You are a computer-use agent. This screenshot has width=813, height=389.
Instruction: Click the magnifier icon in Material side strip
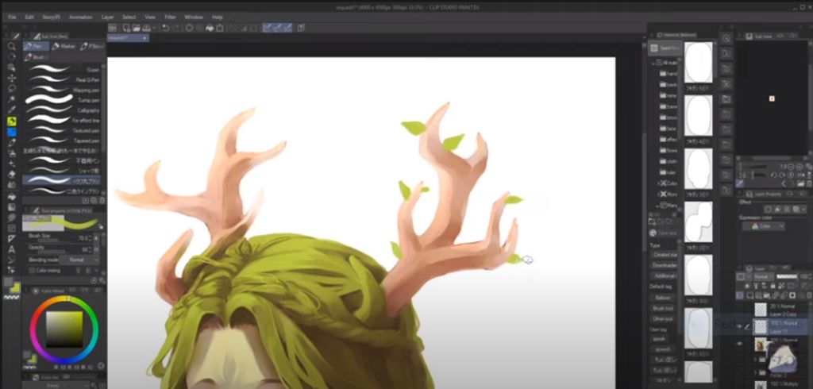pyautogui.click(x=726, y=38)
